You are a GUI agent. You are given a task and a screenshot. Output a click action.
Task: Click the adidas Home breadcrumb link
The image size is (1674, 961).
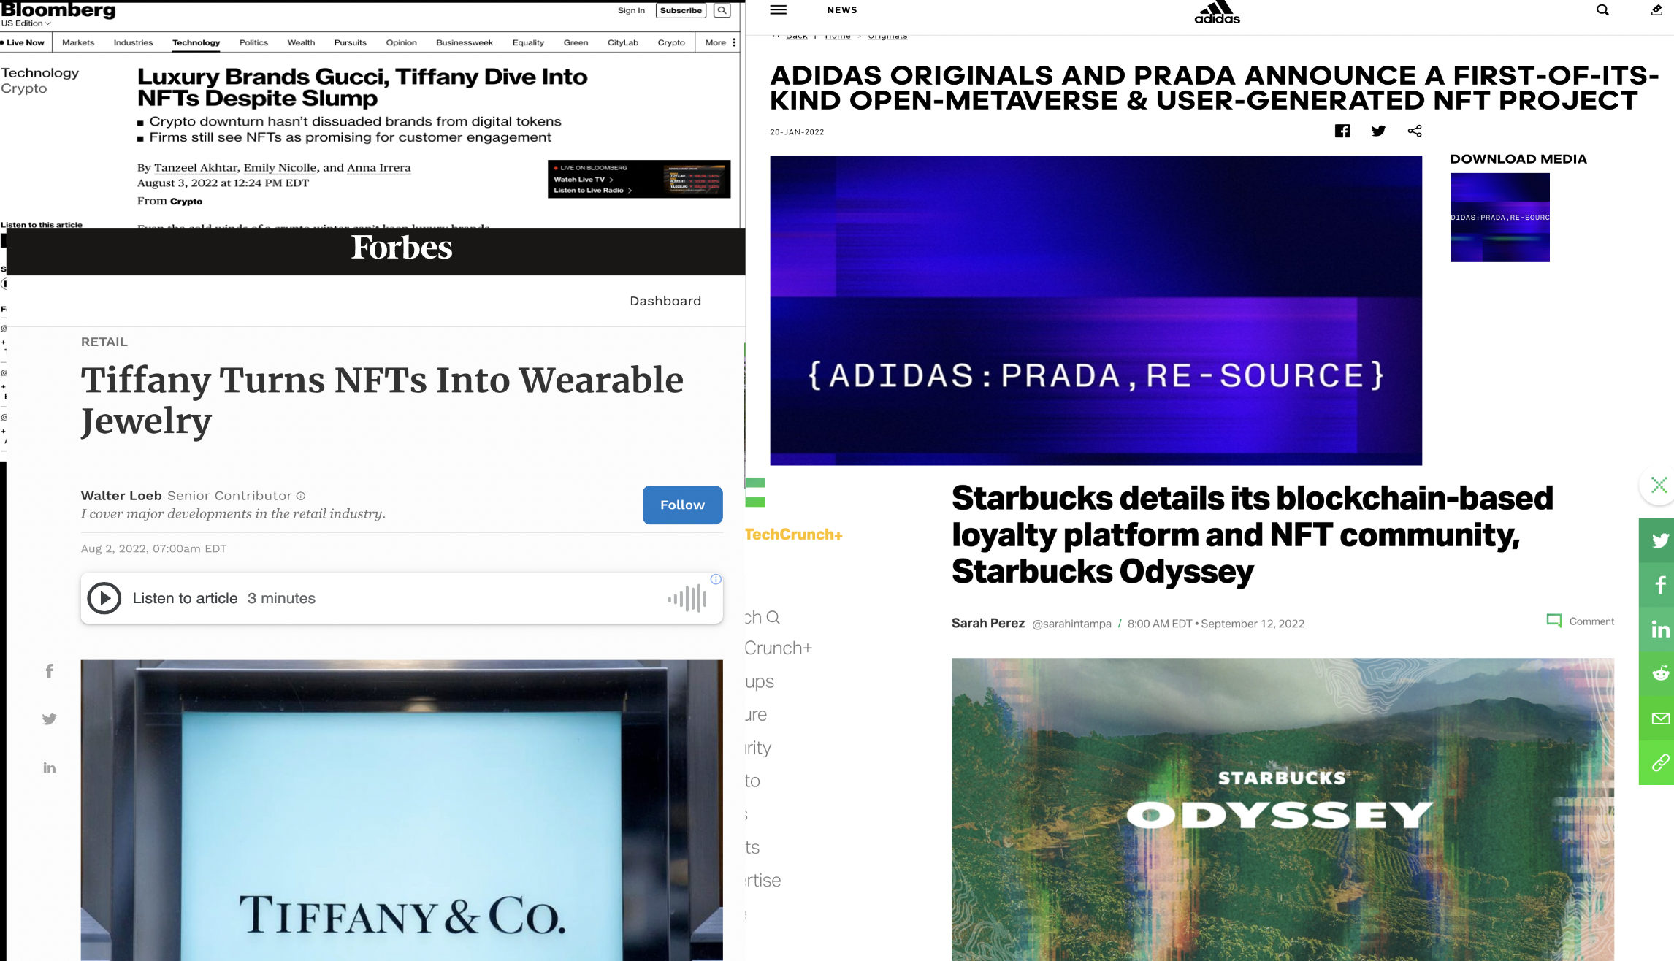coord(837,35)
